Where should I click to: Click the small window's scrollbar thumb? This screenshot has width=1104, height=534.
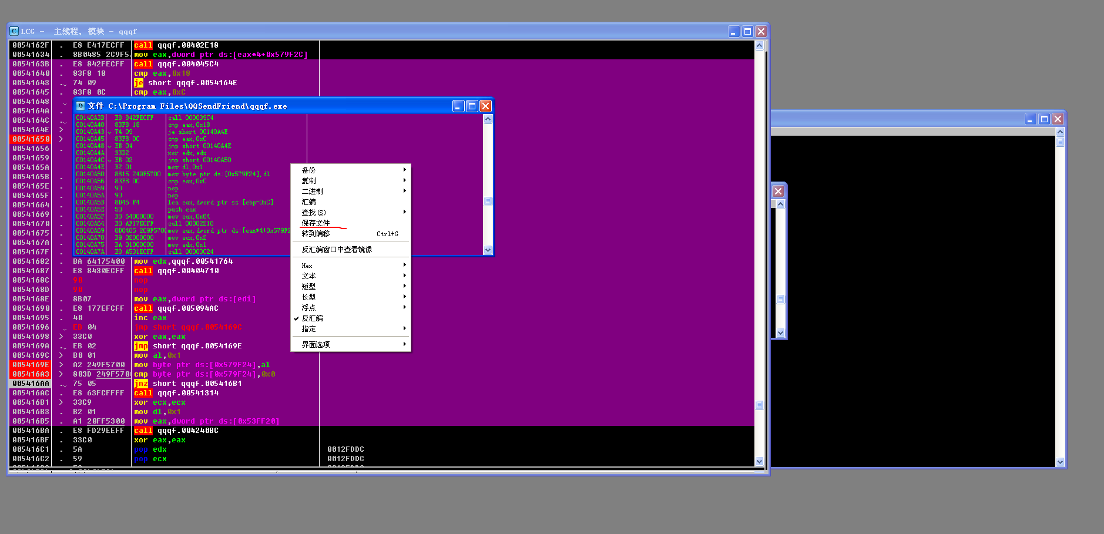click(780, 300)
